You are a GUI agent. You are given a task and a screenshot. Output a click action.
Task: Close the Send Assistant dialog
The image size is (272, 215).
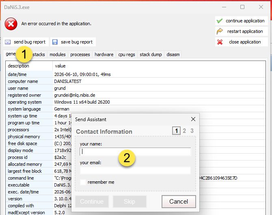(x=193, y=119)
